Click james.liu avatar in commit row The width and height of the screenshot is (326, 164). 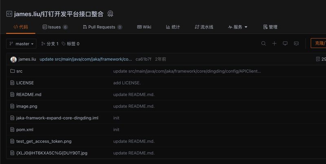(x=13, y=59)
